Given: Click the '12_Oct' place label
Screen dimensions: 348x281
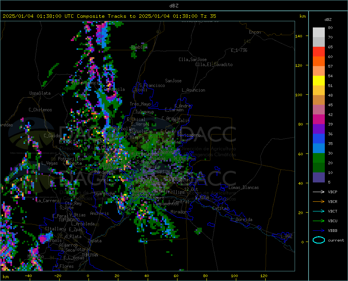Looking at the screenshot, I should (191, 189).
